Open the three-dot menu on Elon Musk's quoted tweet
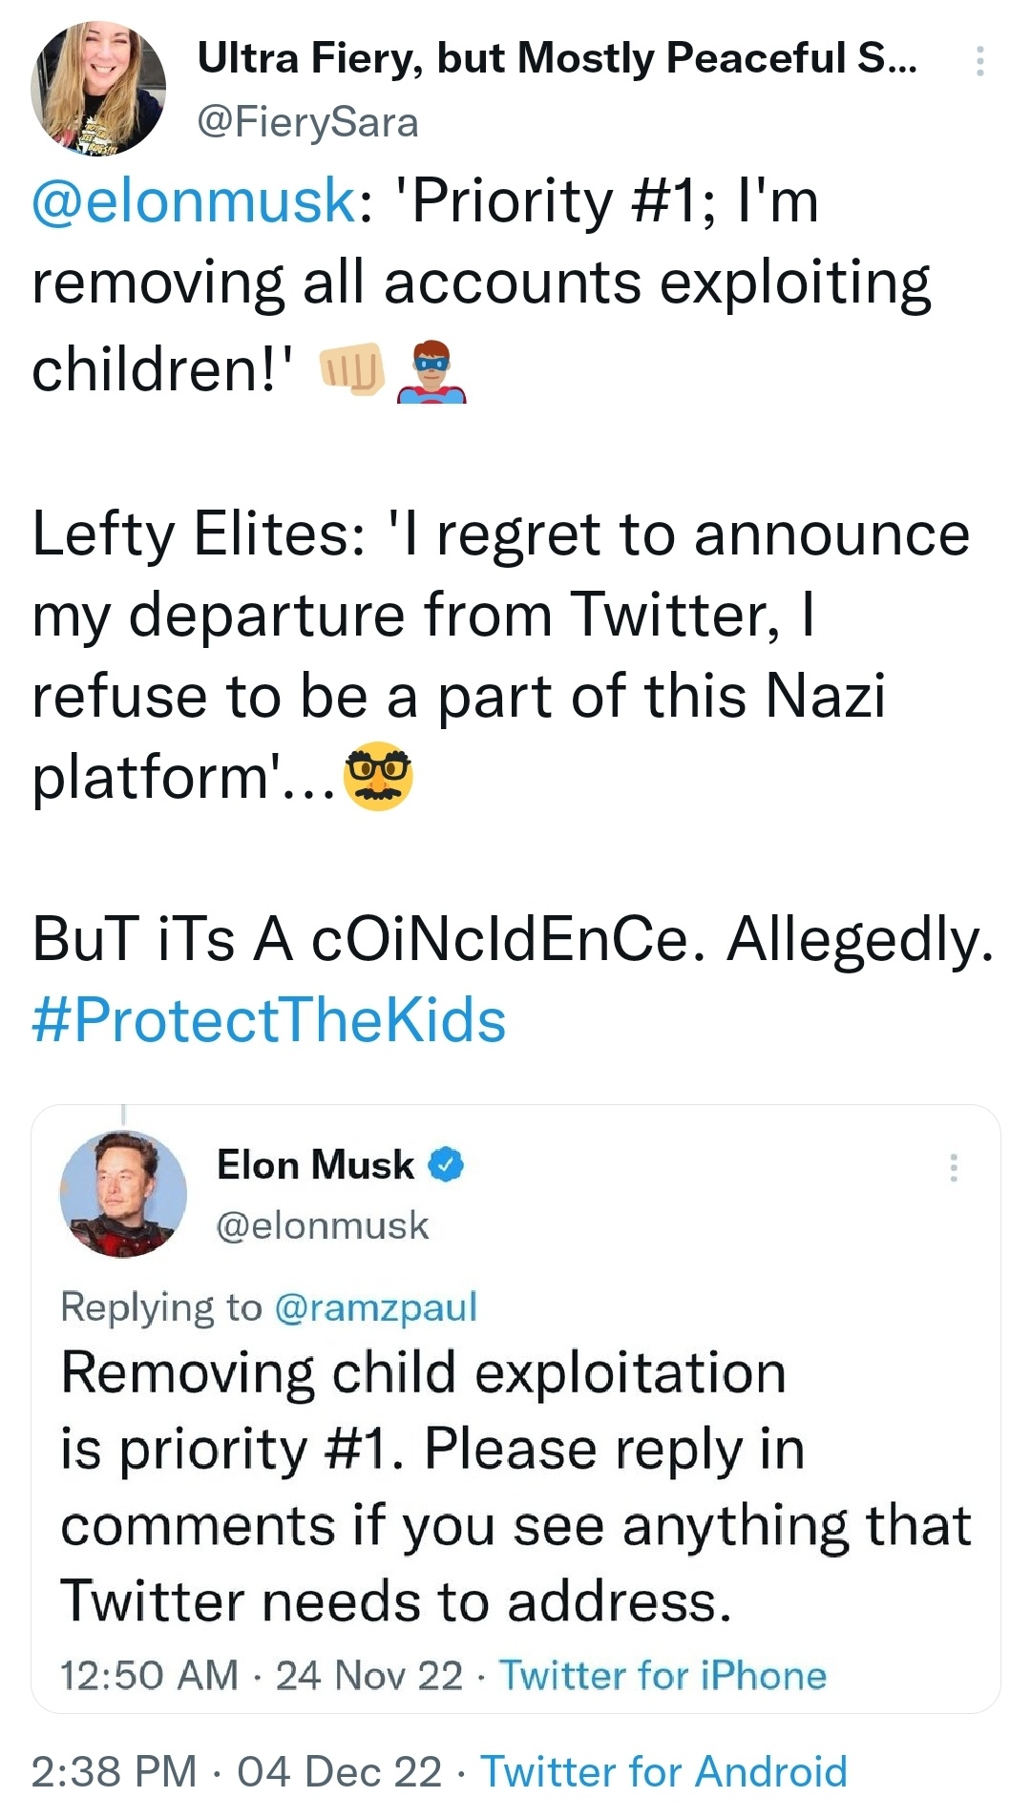The height and width of the screenshot is (1818, 1031). [x=953, y=1167]
